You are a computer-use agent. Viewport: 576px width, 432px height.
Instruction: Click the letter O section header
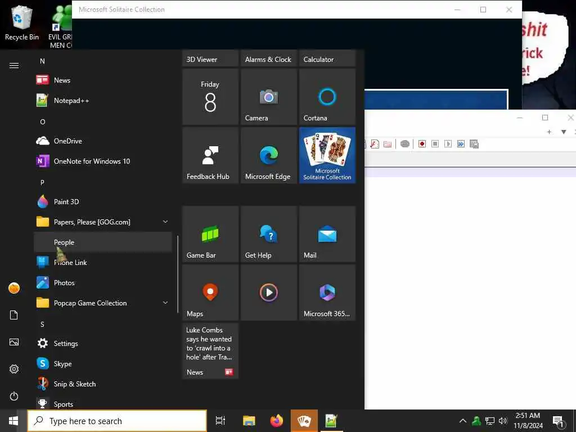pos(43,121)
